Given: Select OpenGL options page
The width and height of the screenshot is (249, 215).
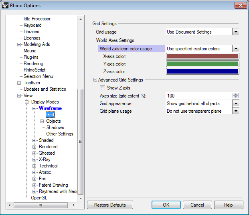Looking at the screenshot, I should pyautogui.click(x=39, y=198).
